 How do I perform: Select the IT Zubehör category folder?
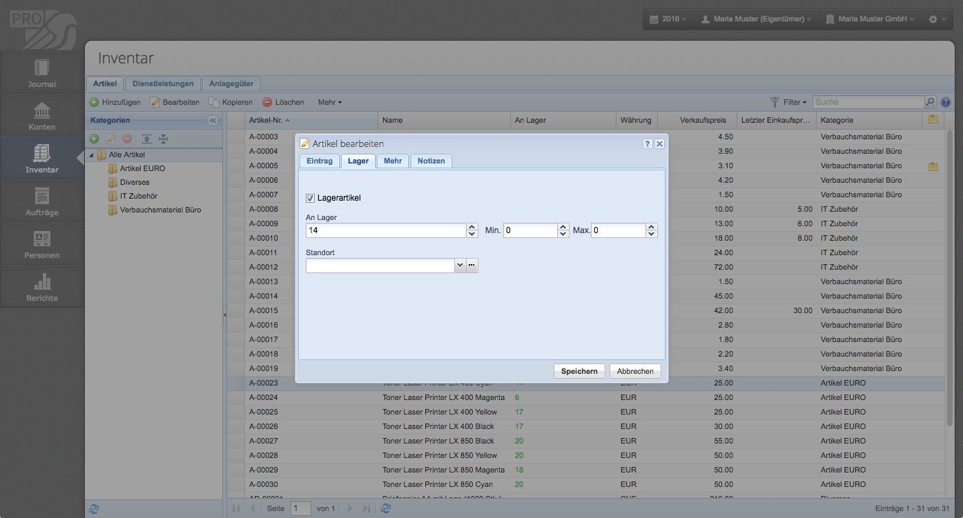137,196
